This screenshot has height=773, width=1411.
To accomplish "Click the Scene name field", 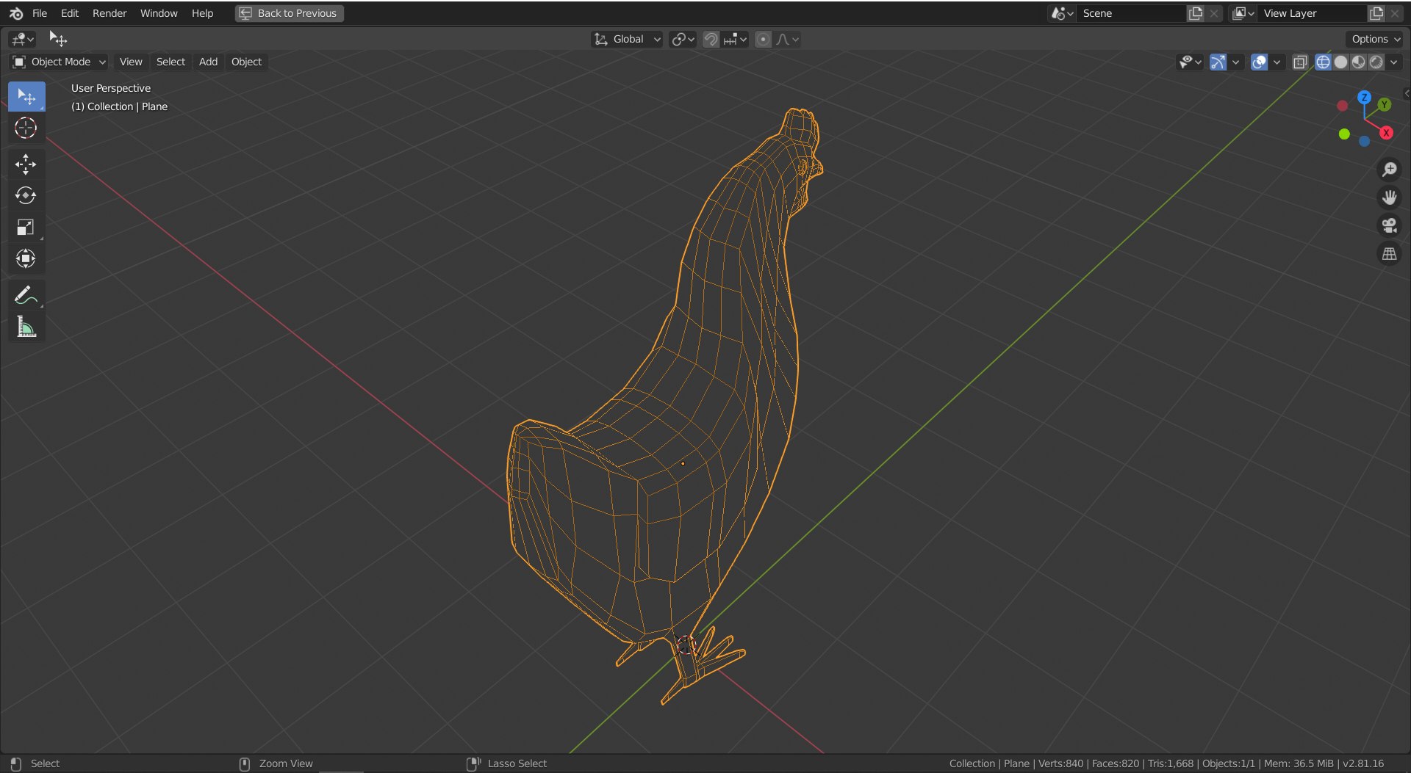I will coord(1132,13).
